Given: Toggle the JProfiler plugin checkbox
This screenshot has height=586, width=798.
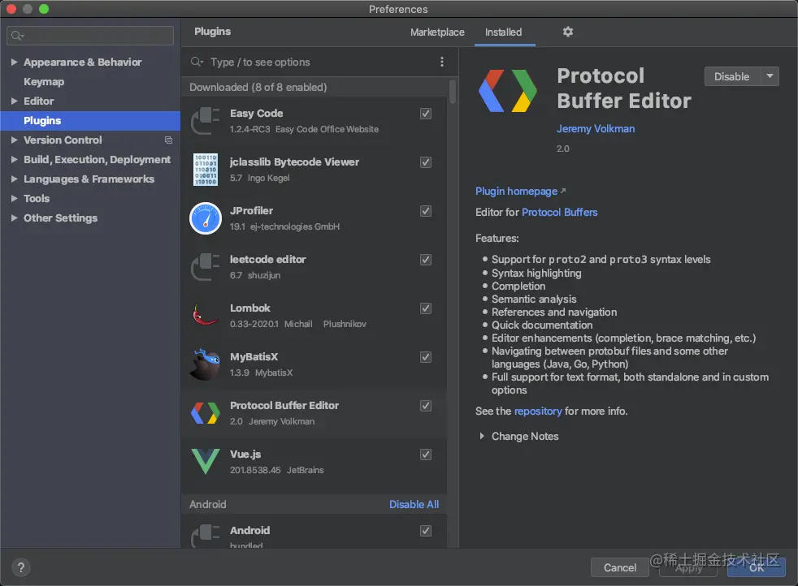Looking at the screenshot, I should [426, 211].
